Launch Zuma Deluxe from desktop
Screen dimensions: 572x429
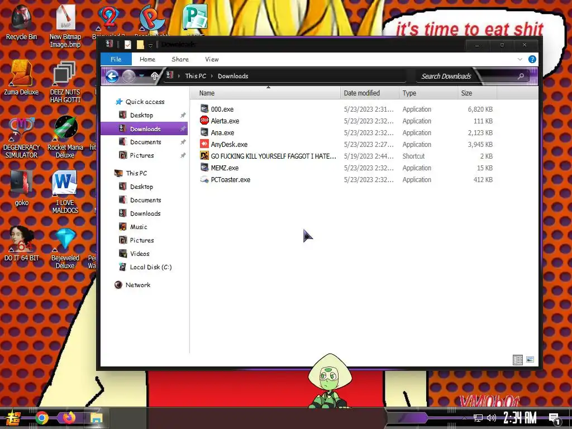tap(21, 78)
